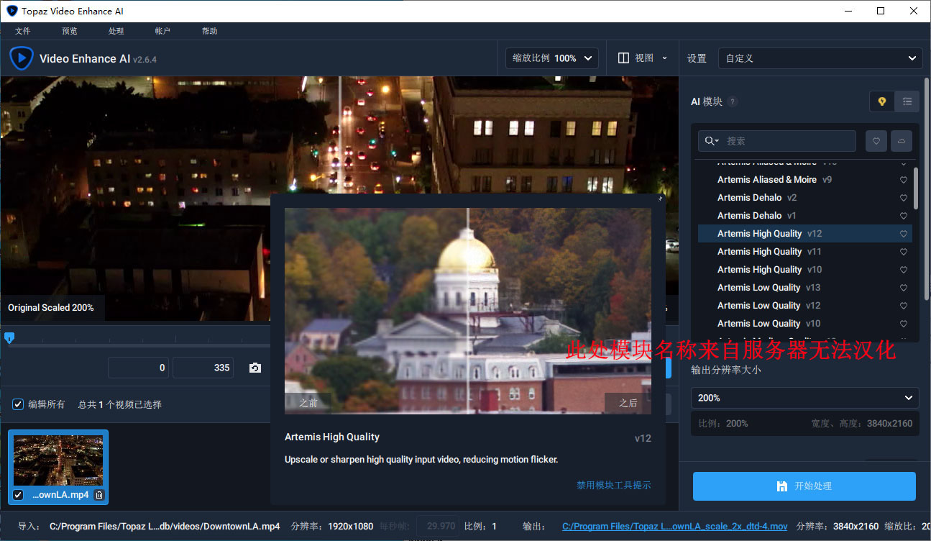
Task: Open the 预览 menu
Action: tap(69, 31)
